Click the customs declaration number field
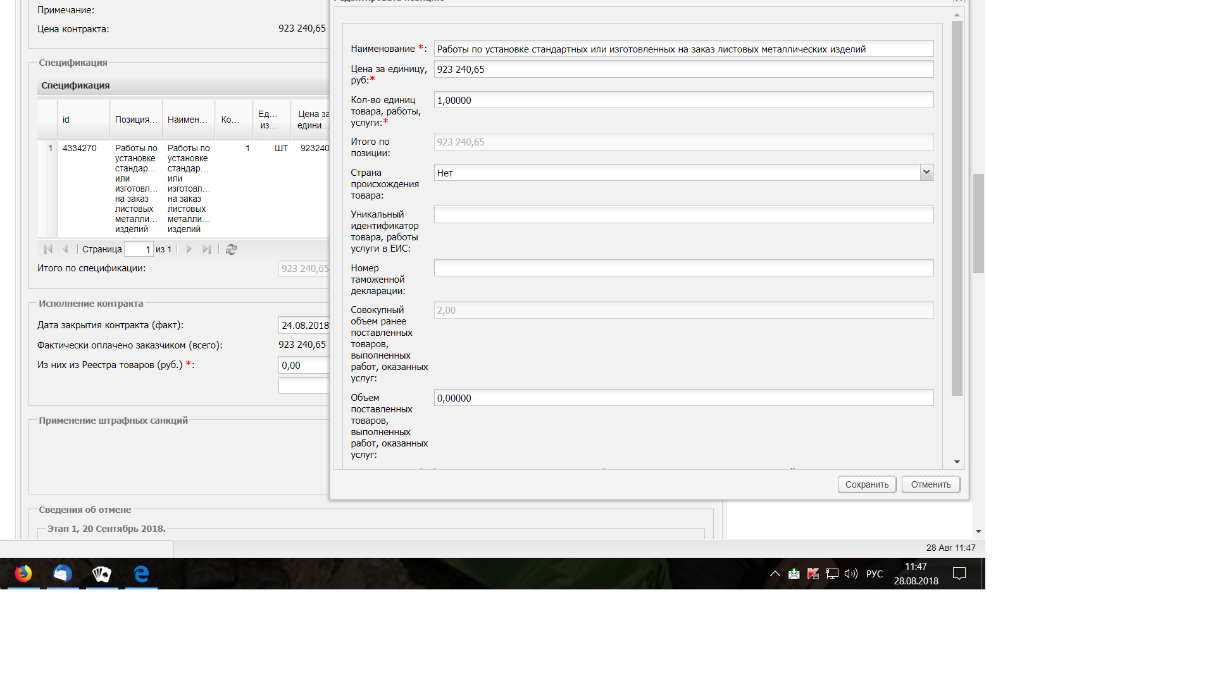Viewport: 1215px width, 683px height. 683,268
